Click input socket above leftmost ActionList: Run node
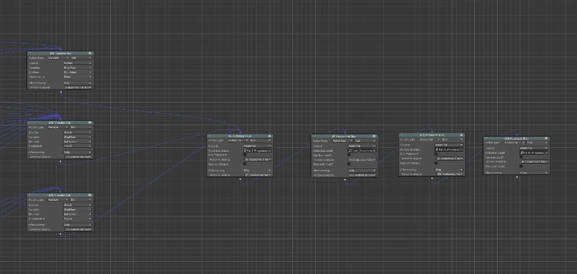The height and width of the screenshot is (274, 577). (241, 132)
